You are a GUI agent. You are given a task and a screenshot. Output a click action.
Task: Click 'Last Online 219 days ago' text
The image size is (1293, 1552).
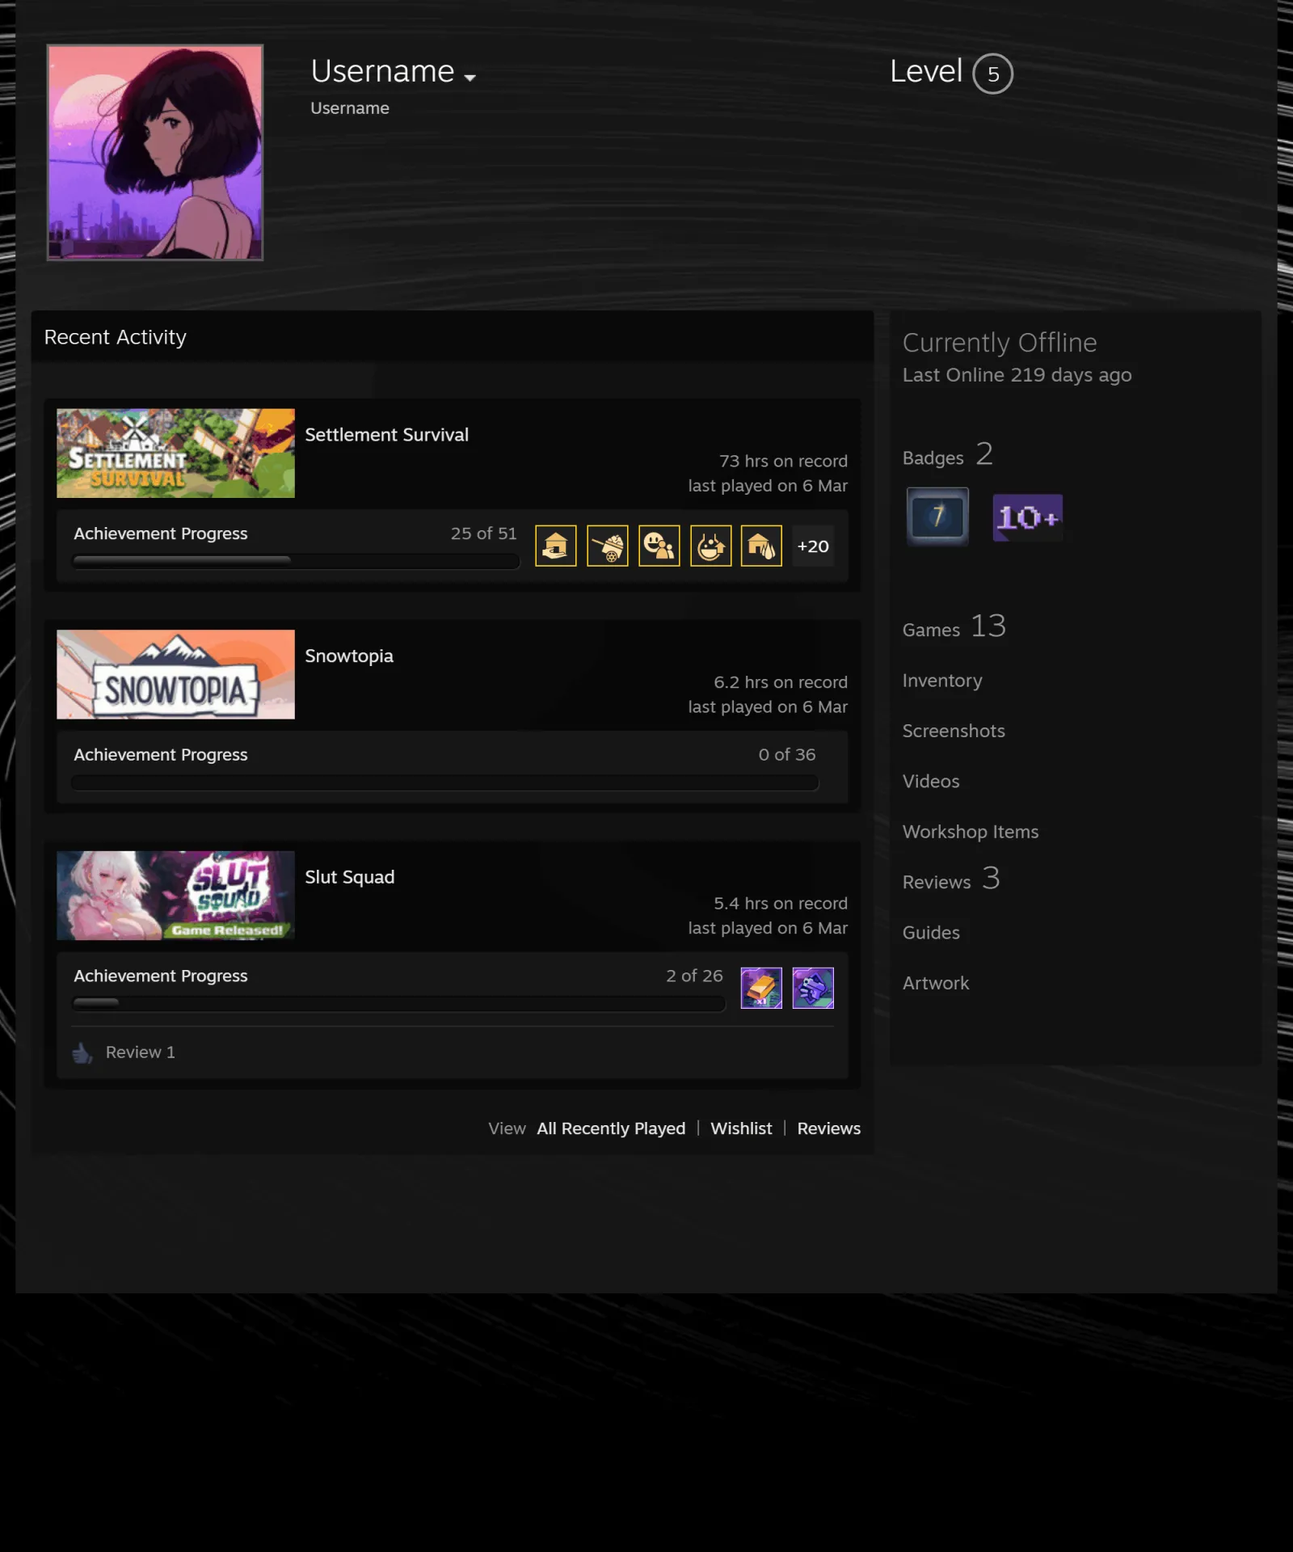(1017, 375)
